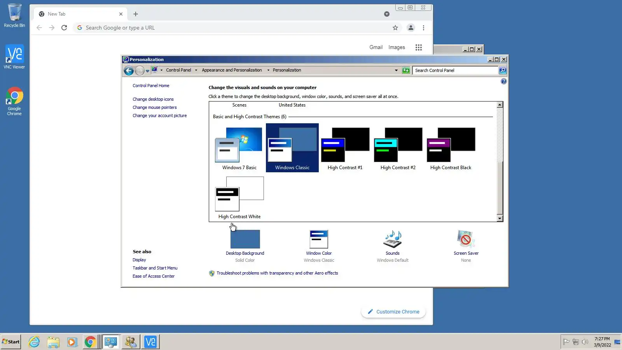Click the theme list scroll up arrow

[x=500, y=105]
